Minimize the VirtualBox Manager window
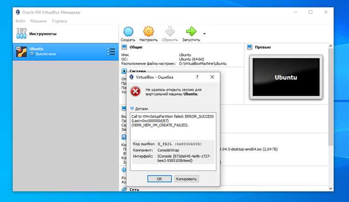Screen dimensions: 349x202 click(x=295, y=12)
